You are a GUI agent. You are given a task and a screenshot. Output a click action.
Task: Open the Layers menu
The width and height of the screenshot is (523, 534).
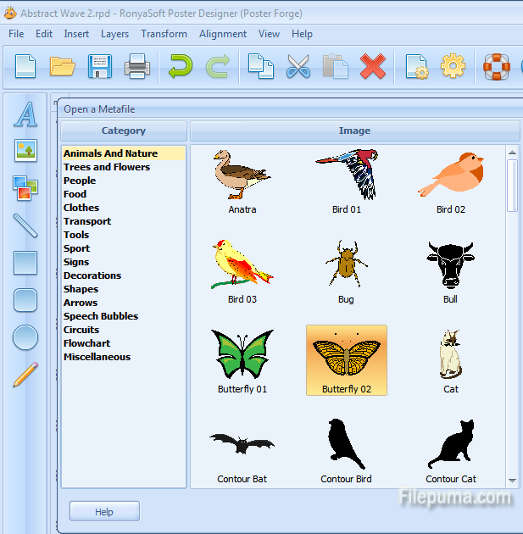(x=114, y=34)
